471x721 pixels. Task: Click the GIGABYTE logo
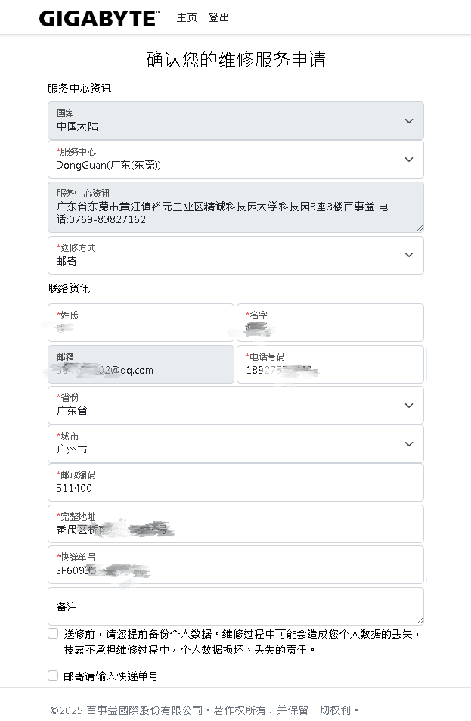click(99, 18)
